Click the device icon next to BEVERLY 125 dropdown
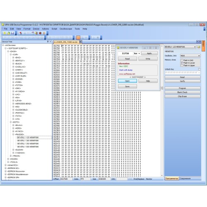The width and height of the screenshot is (207, 207). point(199,47)
